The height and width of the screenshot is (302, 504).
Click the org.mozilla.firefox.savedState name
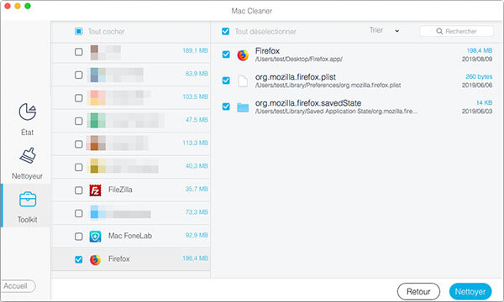(308, 103)
